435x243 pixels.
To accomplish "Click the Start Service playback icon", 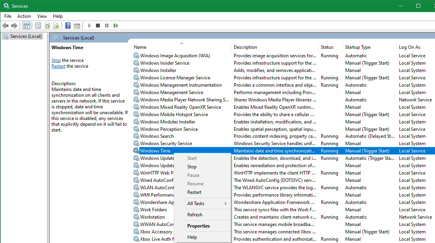I will [89, 26].
